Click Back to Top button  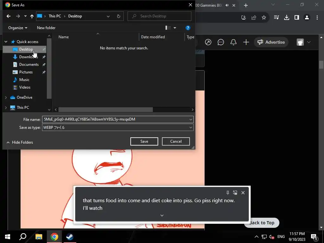(262, 223)
